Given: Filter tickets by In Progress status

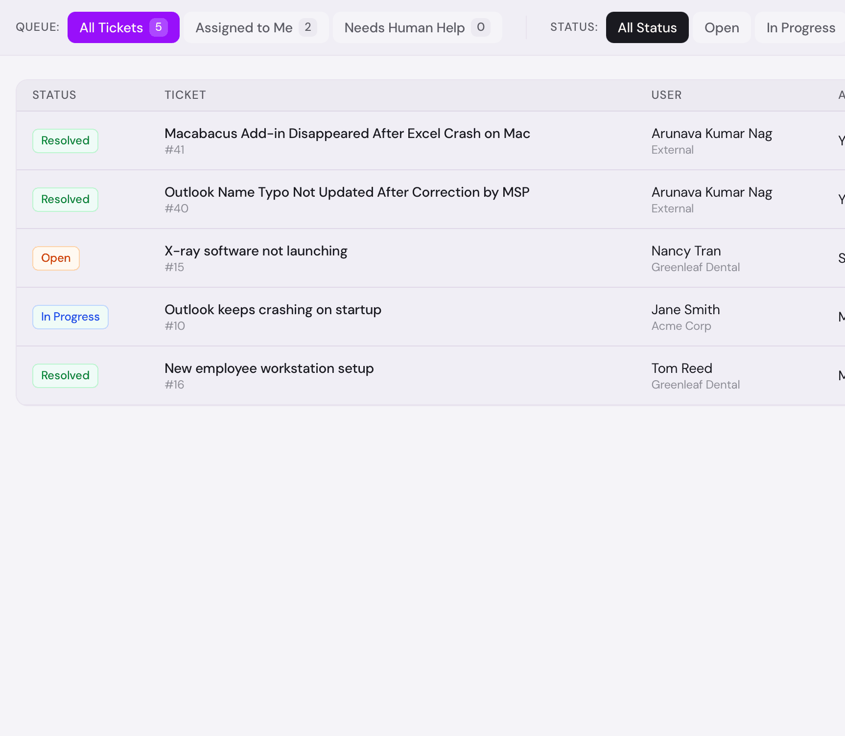Looking at the screenshot, I should point(800,27).
